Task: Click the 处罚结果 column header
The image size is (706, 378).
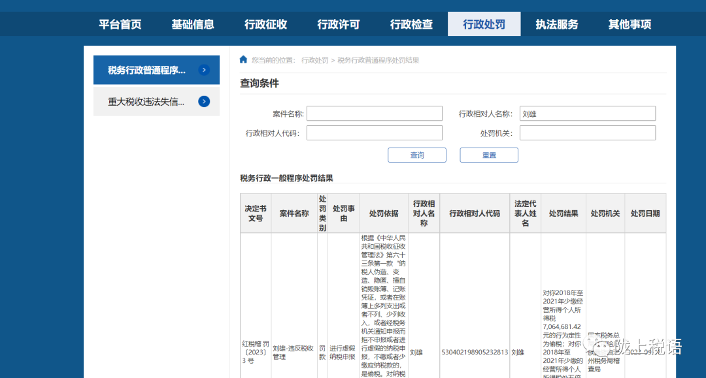Action: tap(563, 213)
